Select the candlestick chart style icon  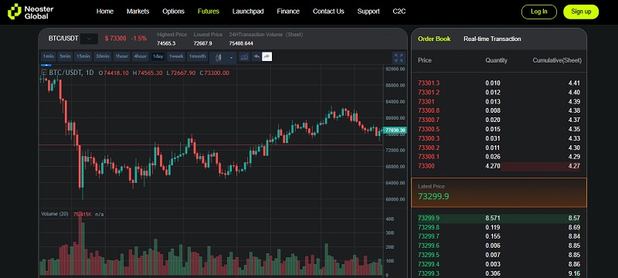(x=219, y=57)
